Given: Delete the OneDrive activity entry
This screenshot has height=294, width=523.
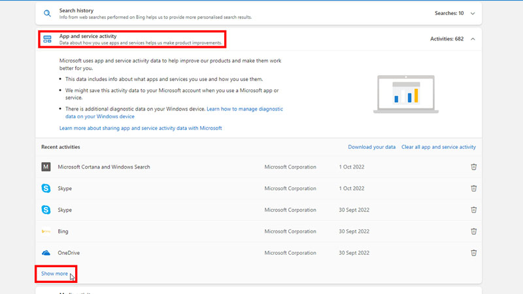Looking at the screenshot, I should pos(473,253).
